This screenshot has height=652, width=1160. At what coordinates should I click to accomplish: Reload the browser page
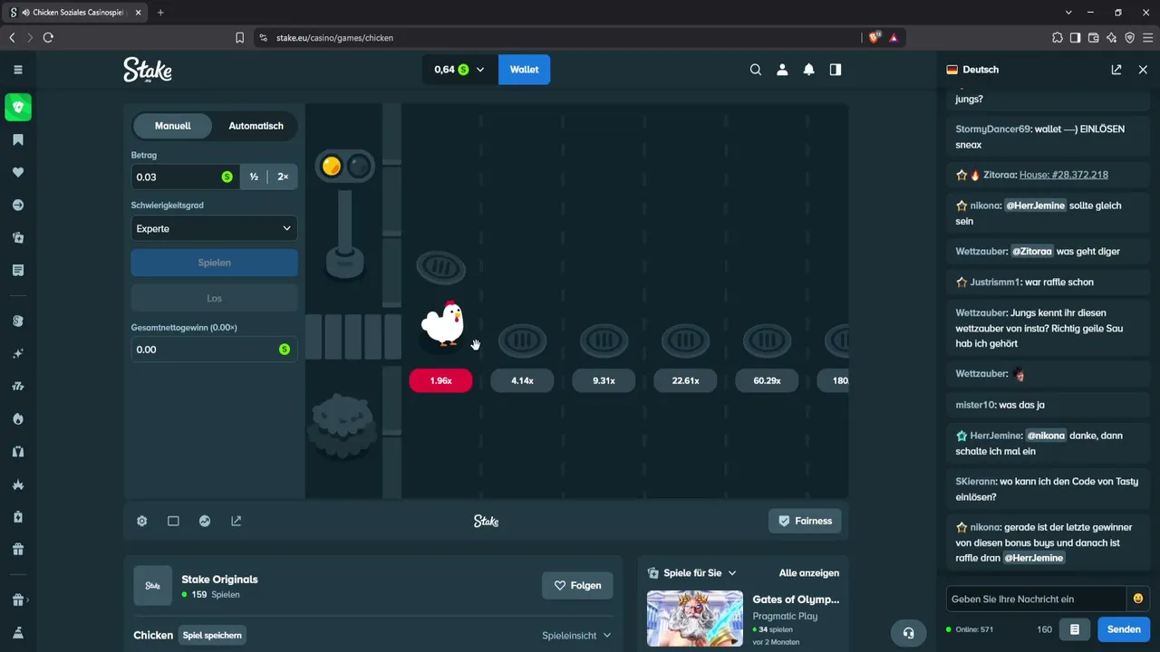pos(48,38)
